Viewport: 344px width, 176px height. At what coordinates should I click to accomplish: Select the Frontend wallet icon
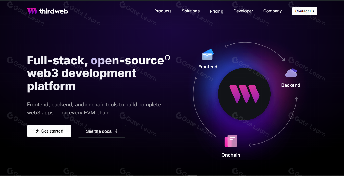pyautogui.click(x=208, y=55)
